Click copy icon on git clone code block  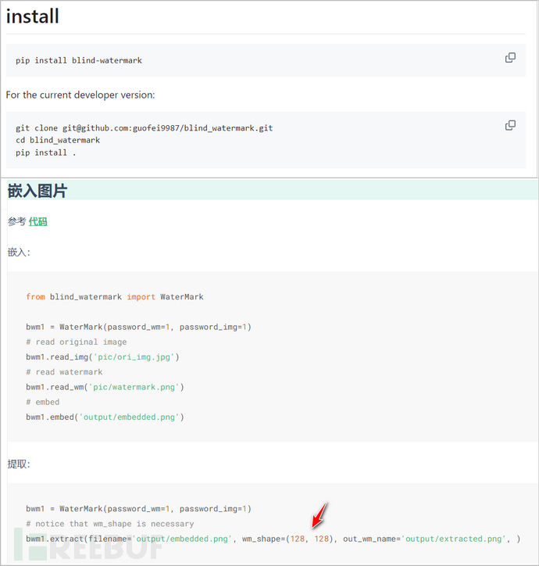(510, 125)
